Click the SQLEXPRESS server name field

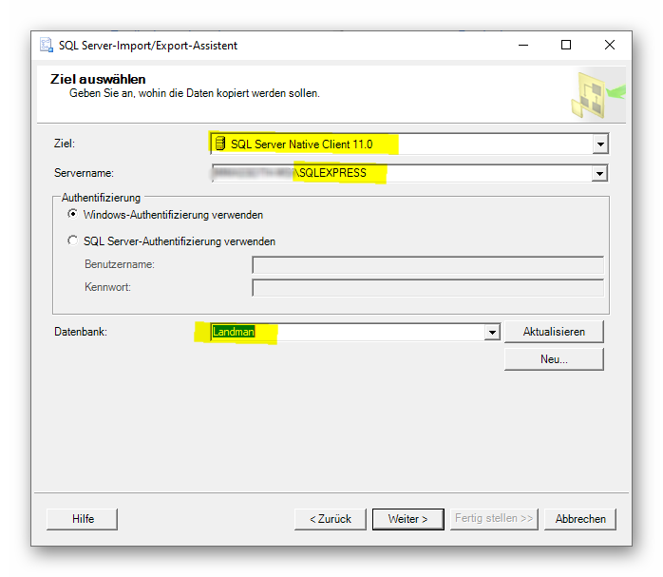click(x=399, y=173)
